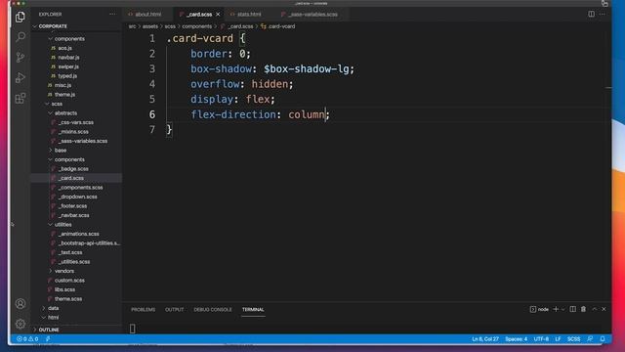
Task: Open aos.js in the explorer
Action: (x=65, y=48)
